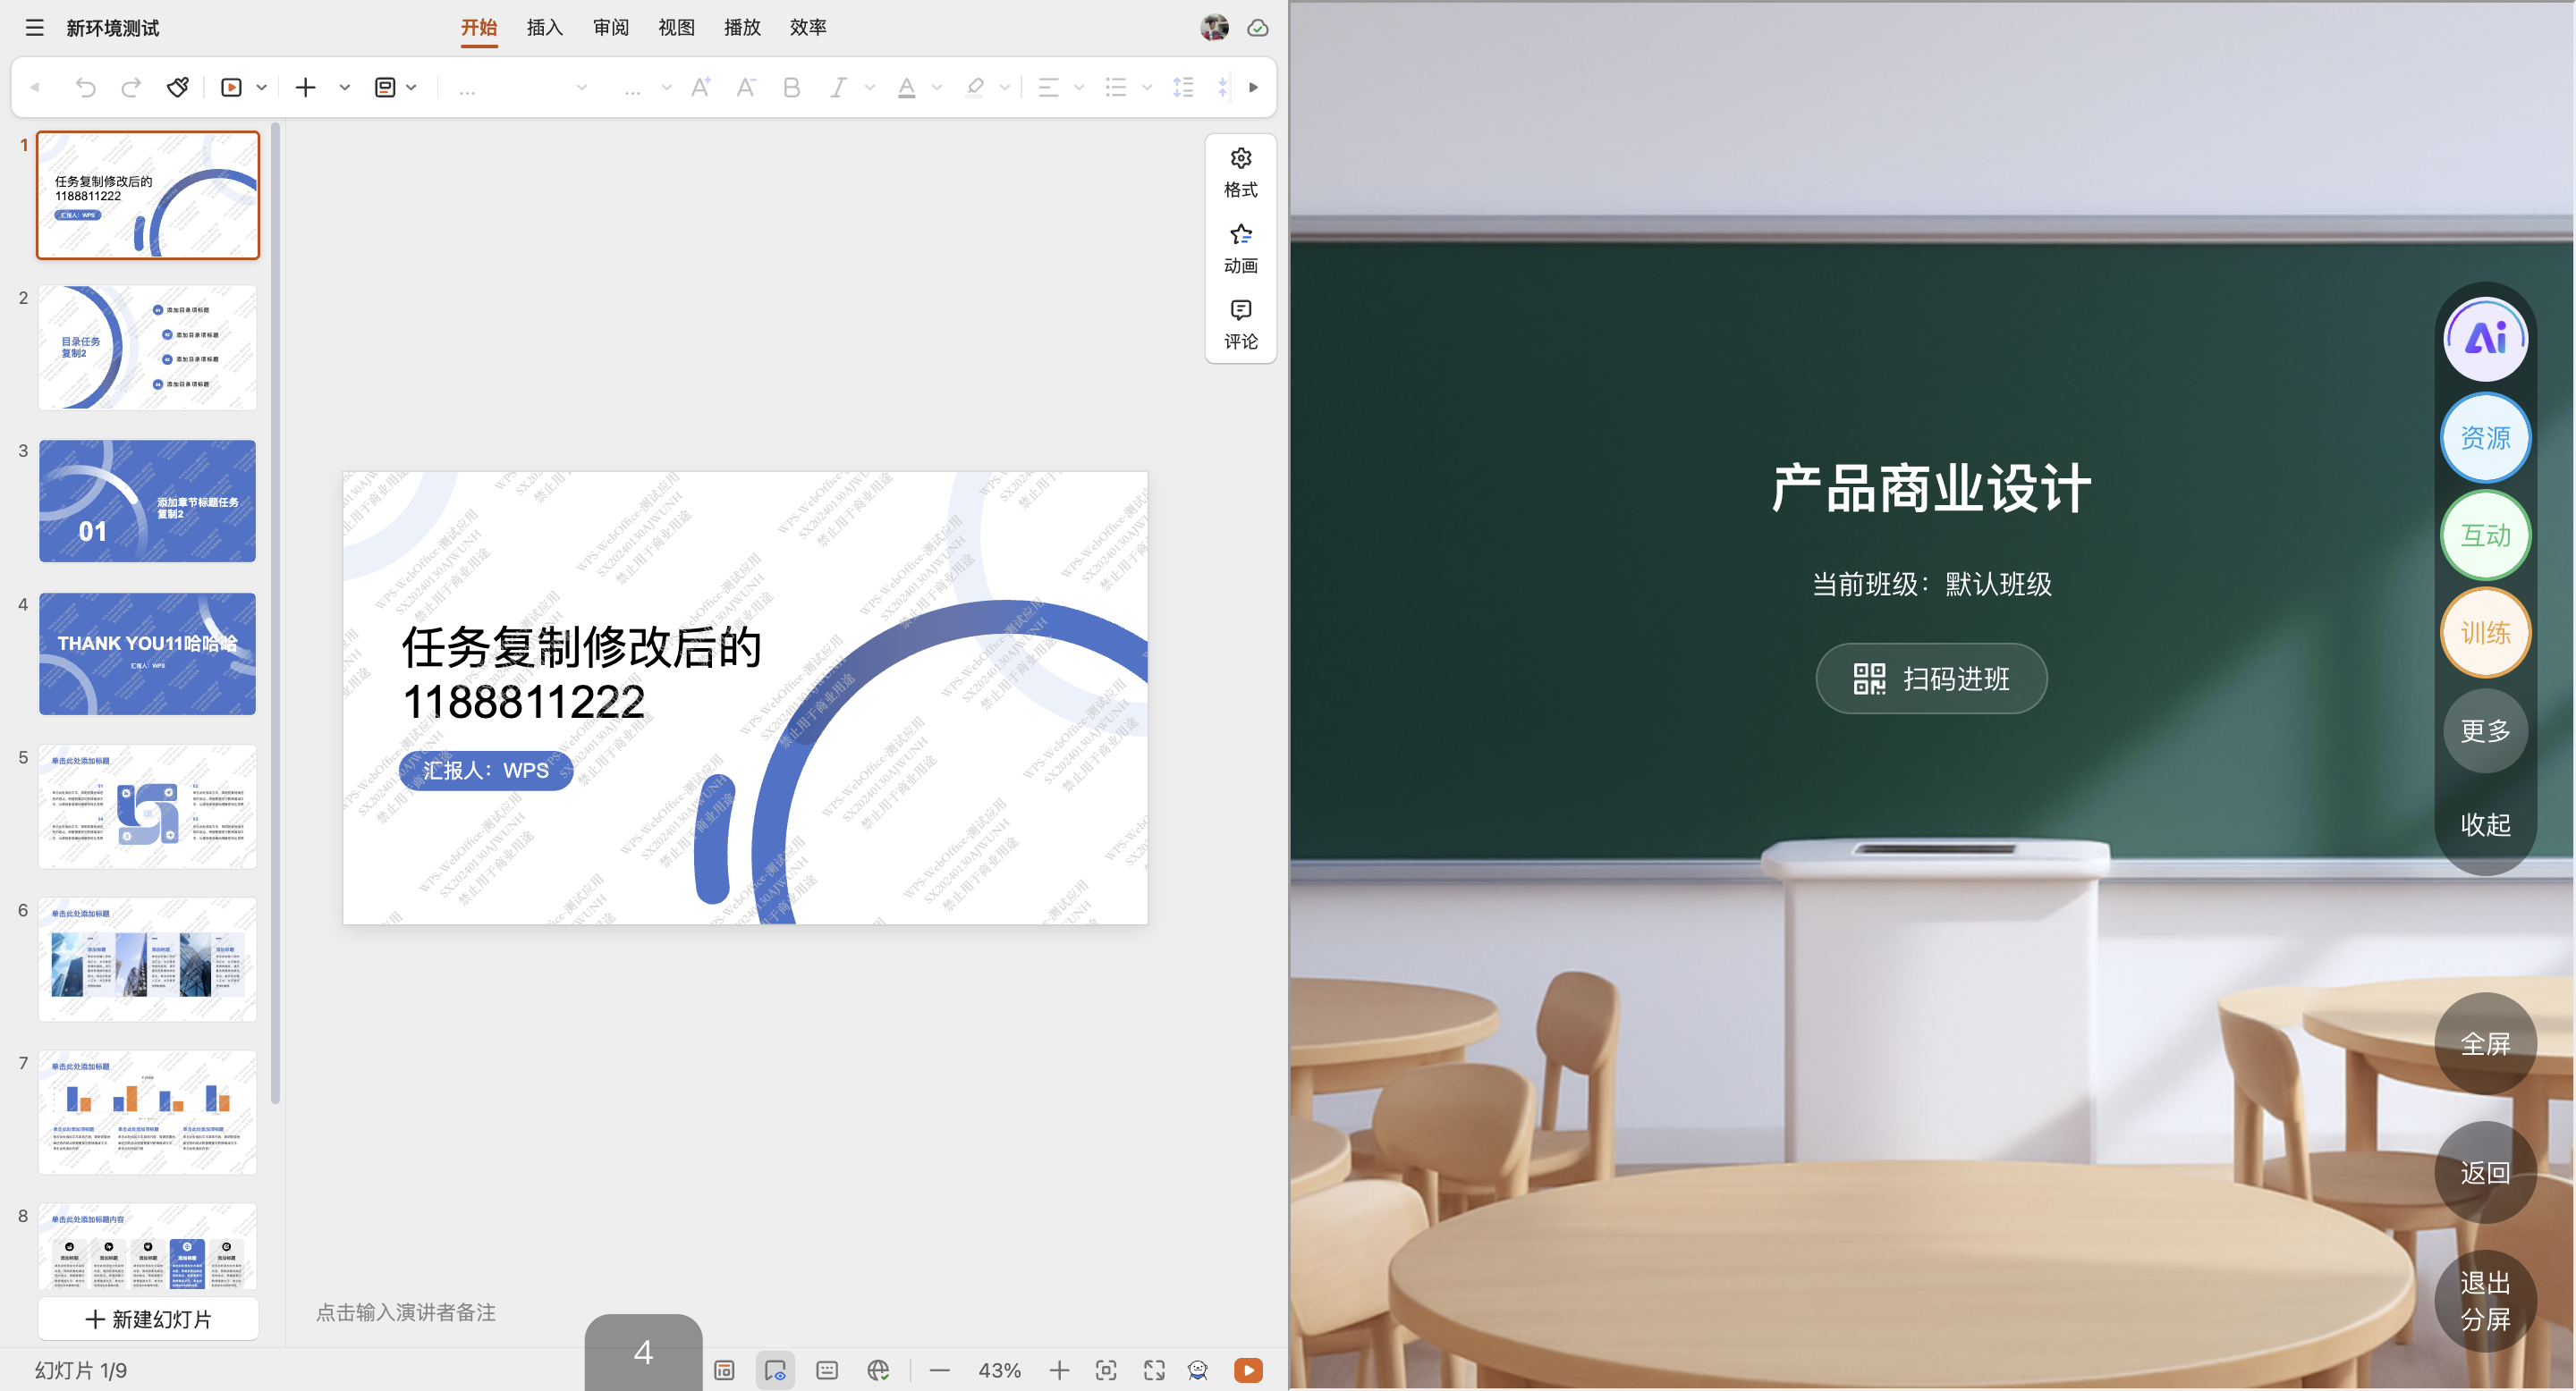Select the format painter brush
Screen dimensions: 2576x1391
[x=178, y=88]
